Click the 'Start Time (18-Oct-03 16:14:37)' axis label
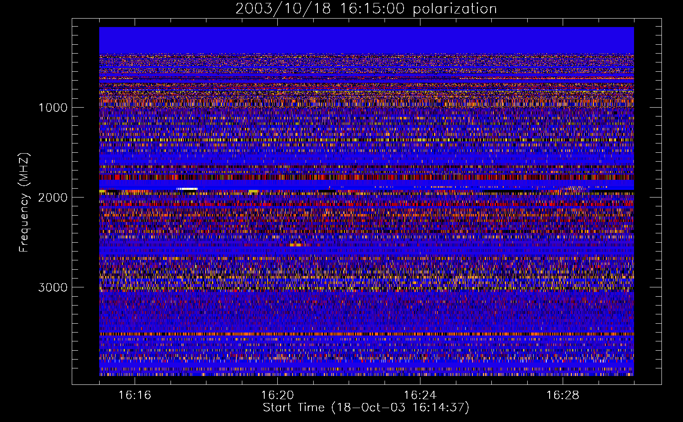The height and width of the screenshot is (422, 683). [x=366, y=408]
